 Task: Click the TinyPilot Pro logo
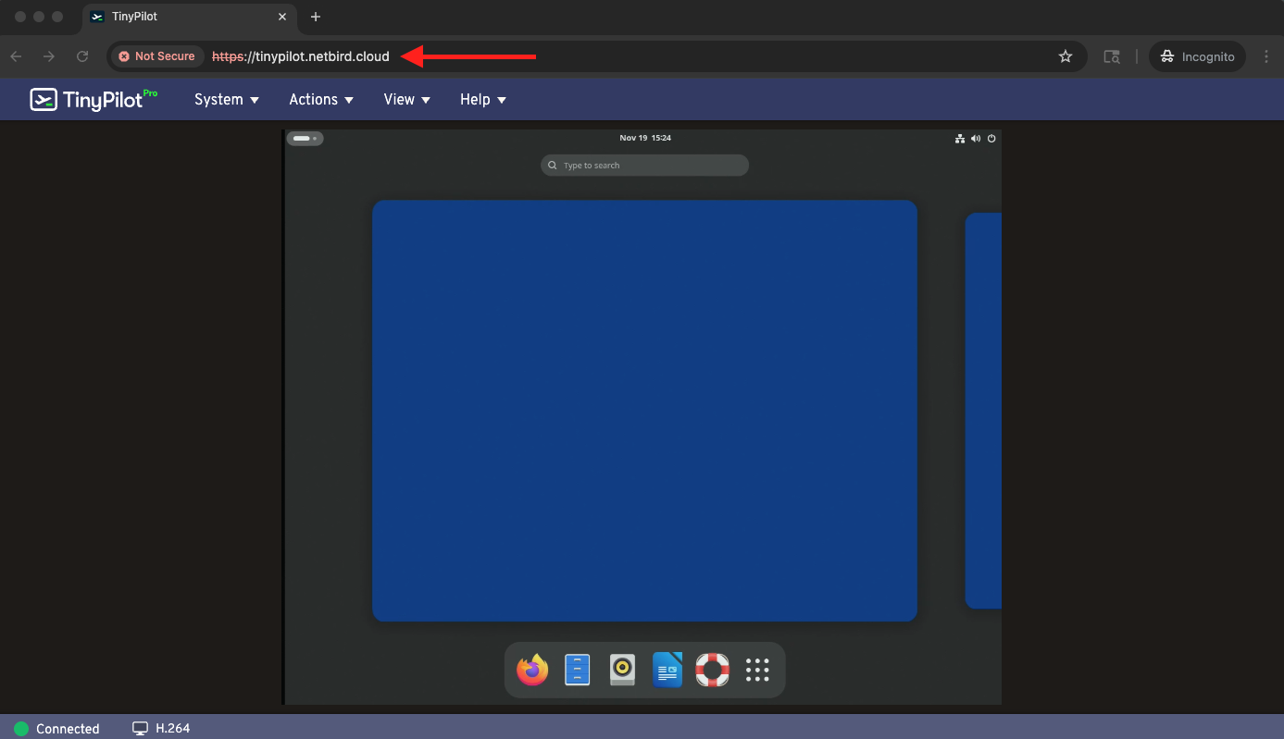[93, 99]
